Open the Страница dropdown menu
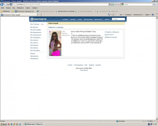Screen dimensions: 158x126 pos(128,15)
